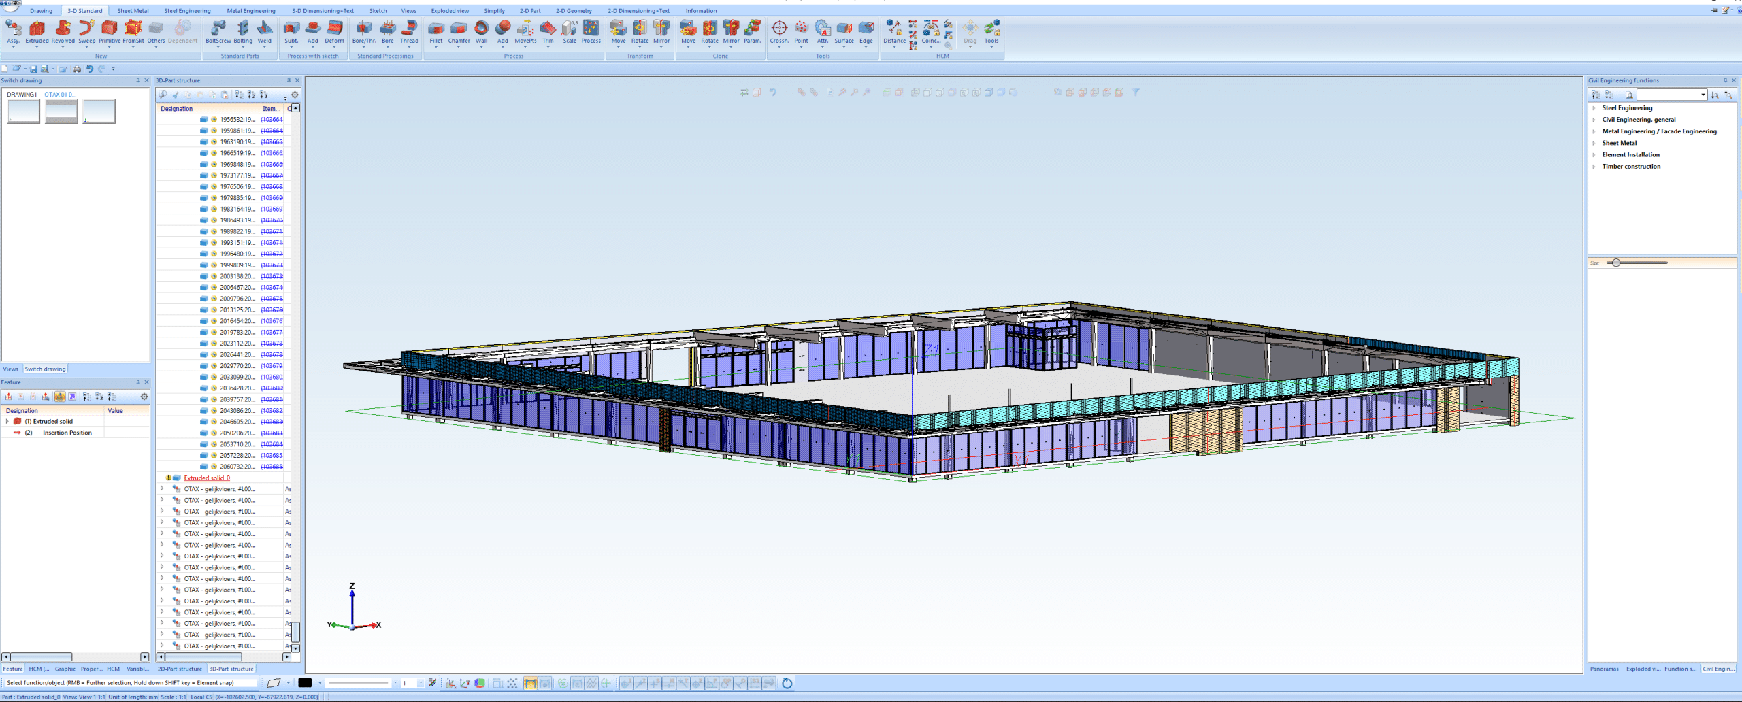Click the red Extruded solid_0 link
The image size is (1742, 702).
(207, 478)
